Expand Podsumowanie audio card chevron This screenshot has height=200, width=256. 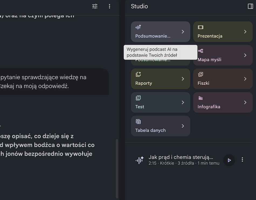183,32
